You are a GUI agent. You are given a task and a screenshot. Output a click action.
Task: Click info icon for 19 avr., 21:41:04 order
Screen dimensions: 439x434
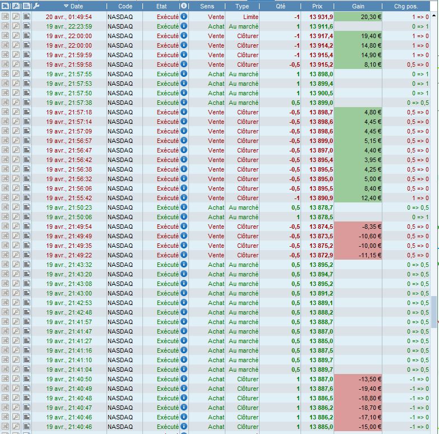184,369
